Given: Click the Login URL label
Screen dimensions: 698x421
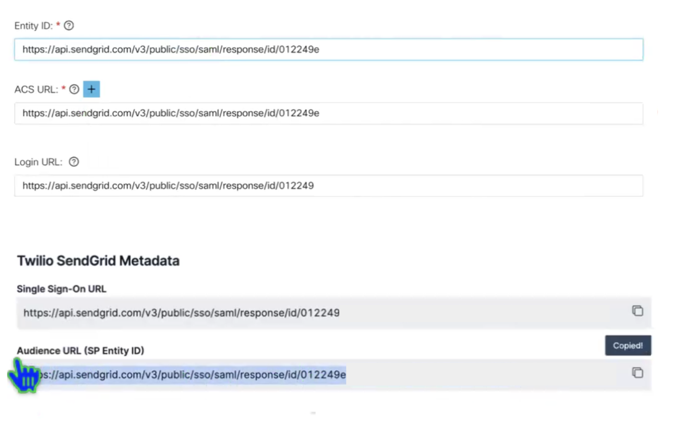Looking at the screenshot, I should pyautogui.click(x=39, y=162).
